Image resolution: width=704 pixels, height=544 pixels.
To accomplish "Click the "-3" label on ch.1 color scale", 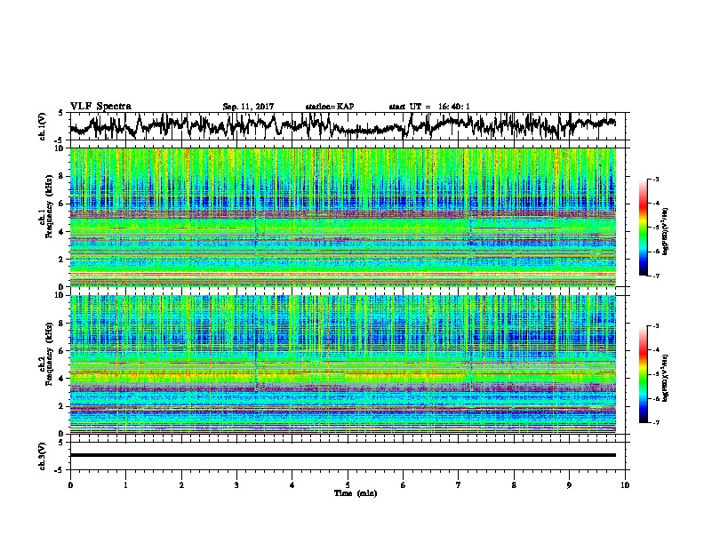I will pyautogui.click(x=655, y=180).
